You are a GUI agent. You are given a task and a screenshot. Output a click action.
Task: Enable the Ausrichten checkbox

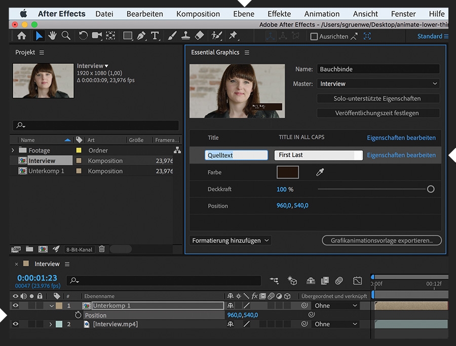(x=314, y=37)
